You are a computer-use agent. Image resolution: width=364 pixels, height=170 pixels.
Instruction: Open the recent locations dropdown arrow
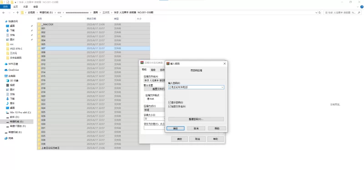(14, 13)
